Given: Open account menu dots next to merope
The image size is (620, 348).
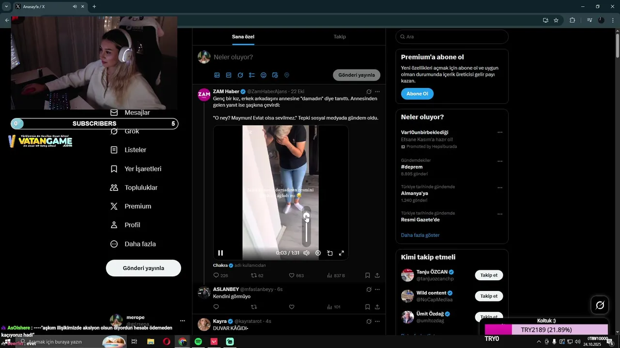Looking at the screenshot, I should [183, 320].
